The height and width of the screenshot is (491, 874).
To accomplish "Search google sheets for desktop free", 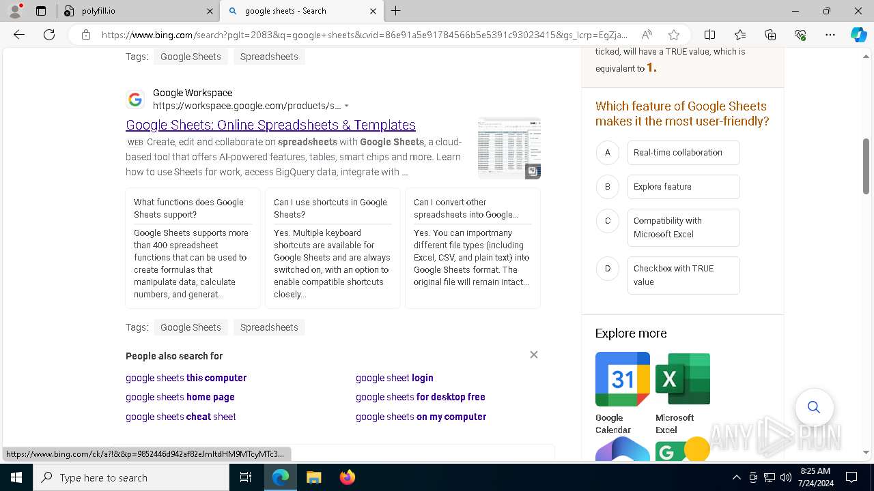I will pyautogui.click(x=421, y=397).
